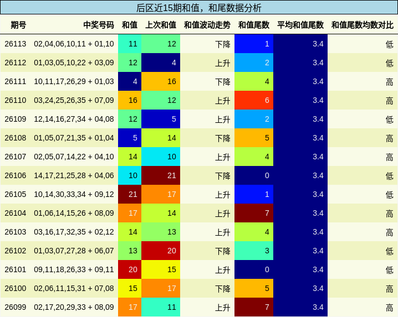Click winning numbers 02,04,06,10,11 + 01,10
This screenshot has height=317, width=398.
[74, 44]
